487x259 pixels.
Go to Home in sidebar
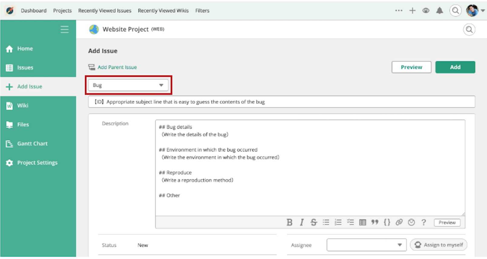pyautogui.click(x=38, y=49)
